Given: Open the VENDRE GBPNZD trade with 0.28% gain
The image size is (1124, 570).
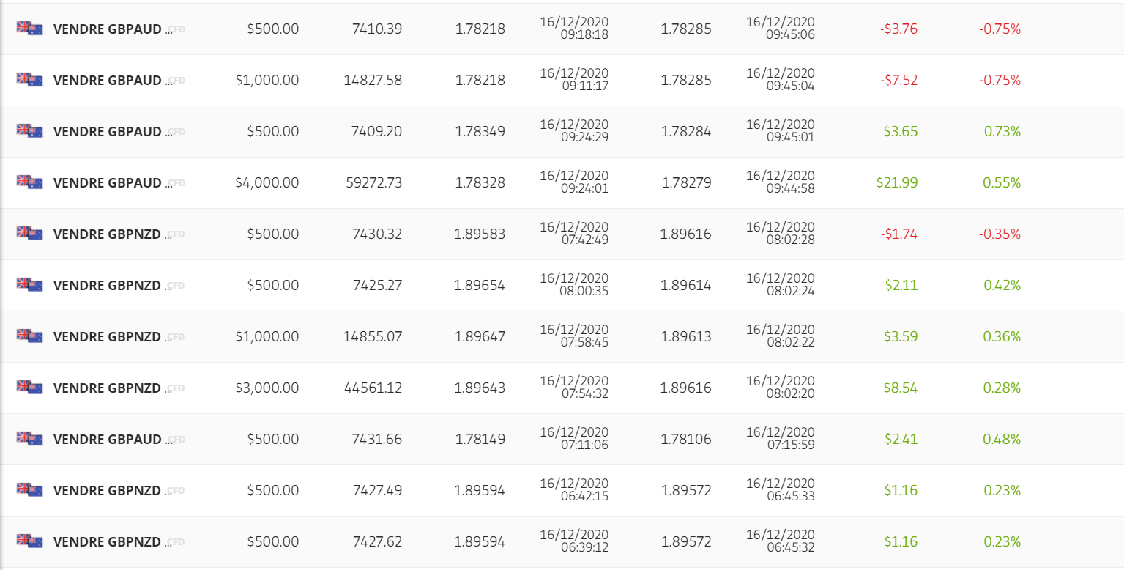Looking at the screenshot, I should tap(107, 388).
